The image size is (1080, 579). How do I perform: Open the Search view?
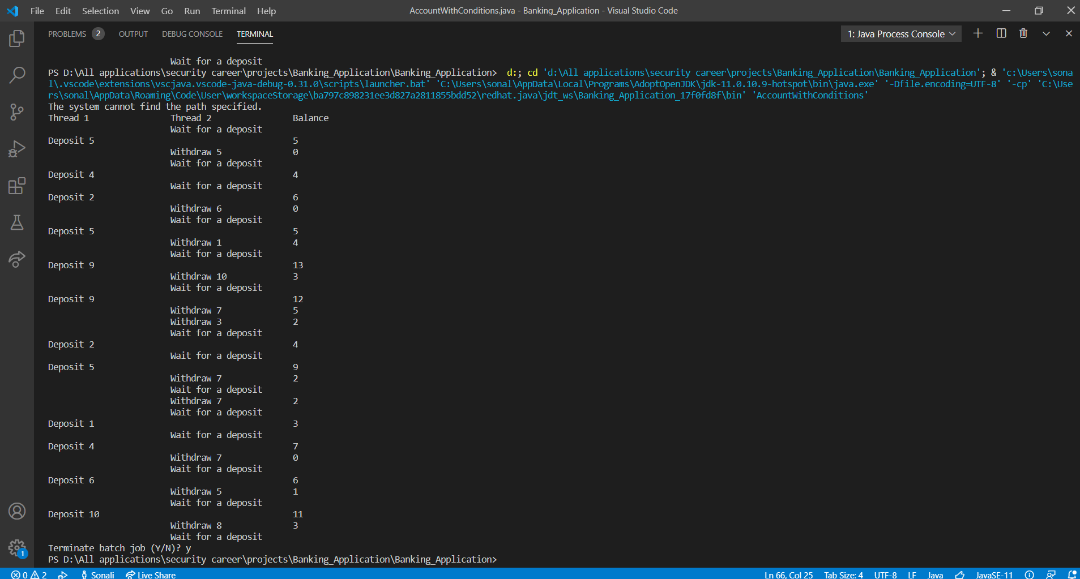(x=17, y=75)
